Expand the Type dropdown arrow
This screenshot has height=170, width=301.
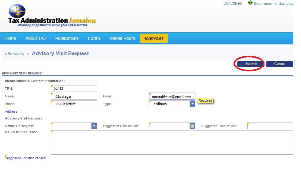point(192,104)
